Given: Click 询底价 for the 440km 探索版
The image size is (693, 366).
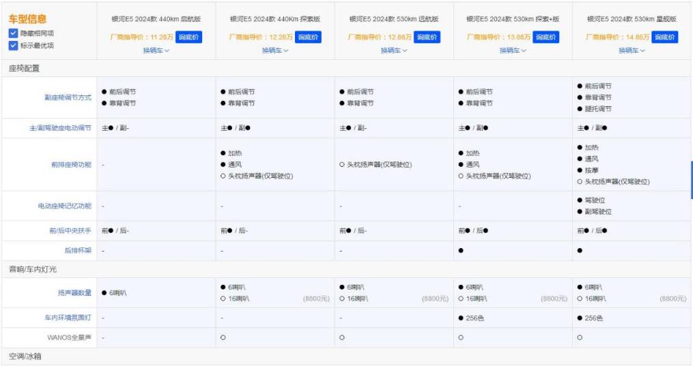Looking at the screenshot, I should (308, 37).
